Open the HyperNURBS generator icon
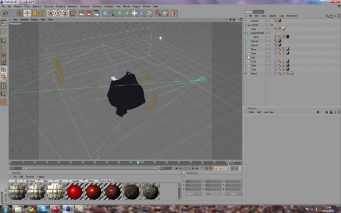341x213 pixels. (120, 14)
